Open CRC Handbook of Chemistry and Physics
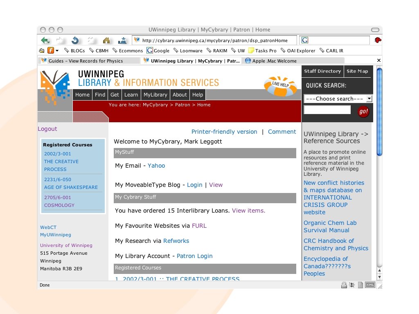This screenshot has width=419, height=314. click(336, 244)
